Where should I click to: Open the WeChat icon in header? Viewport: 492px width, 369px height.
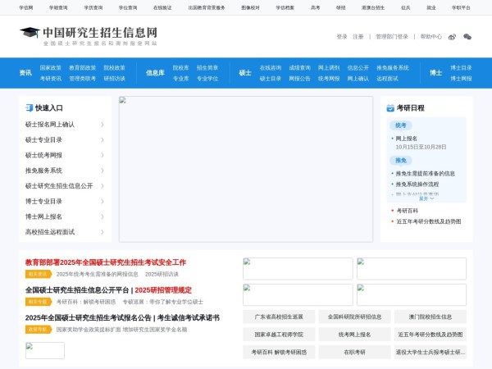(467, 36)
